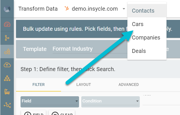Select the shapes Transform Data sidebar icon
180x115 pixels.
[x=7, y=51]
